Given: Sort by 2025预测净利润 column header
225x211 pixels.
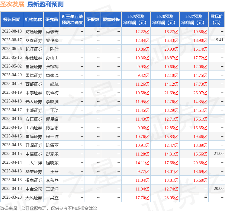Looking at the screenshot, I should tap(136, 20).
